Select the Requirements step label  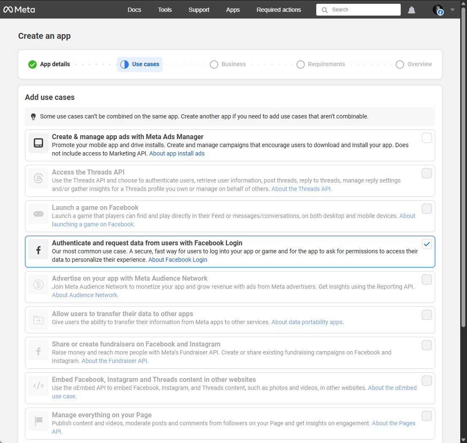click(x=326, y=64)
